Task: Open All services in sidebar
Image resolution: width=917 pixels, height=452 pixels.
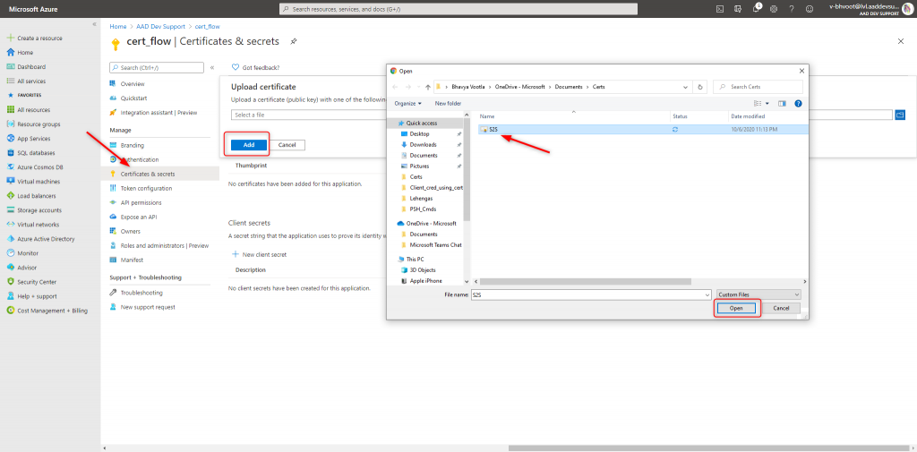Action: [26, 81]
